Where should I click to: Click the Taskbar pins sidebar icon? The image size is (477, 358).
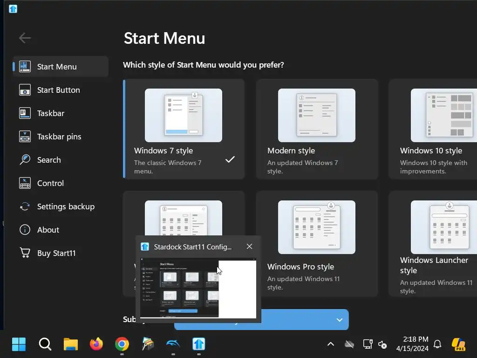pos(25,137)
